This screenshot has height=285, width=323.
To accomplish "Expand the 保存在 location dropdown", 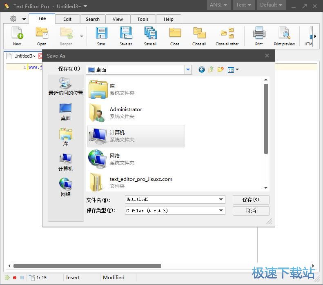I will pyautogui.click(x=188, y=70).
